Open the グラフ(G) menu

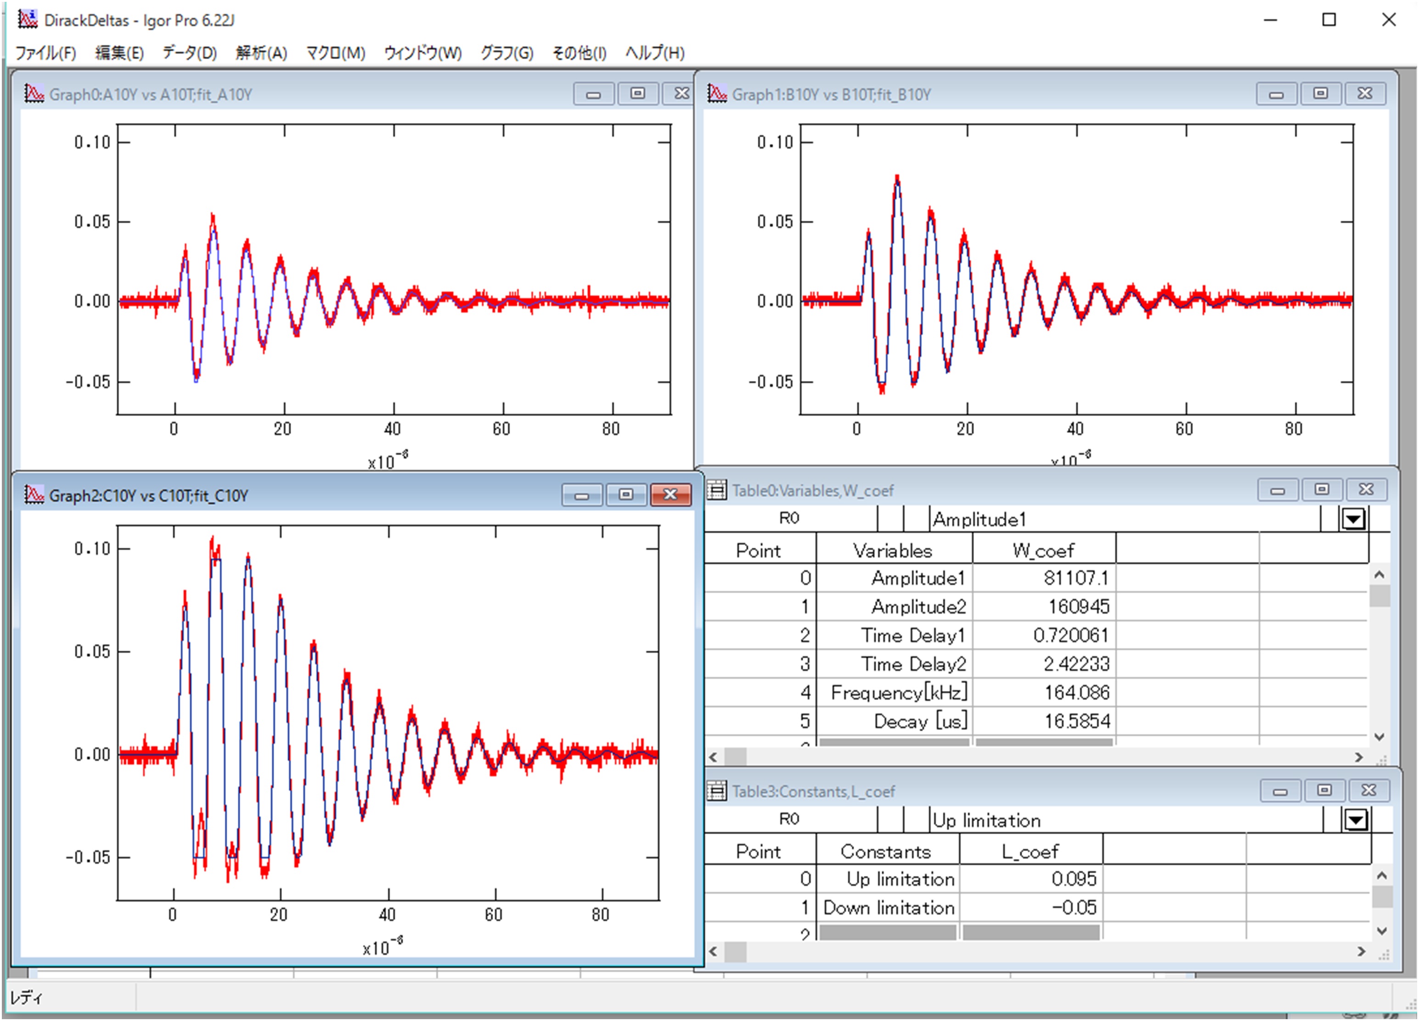click(507, 53)
